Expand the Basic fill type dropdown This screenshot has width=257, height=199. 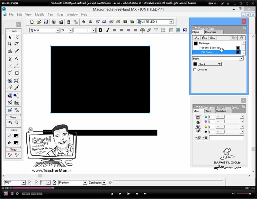point(241,59)
